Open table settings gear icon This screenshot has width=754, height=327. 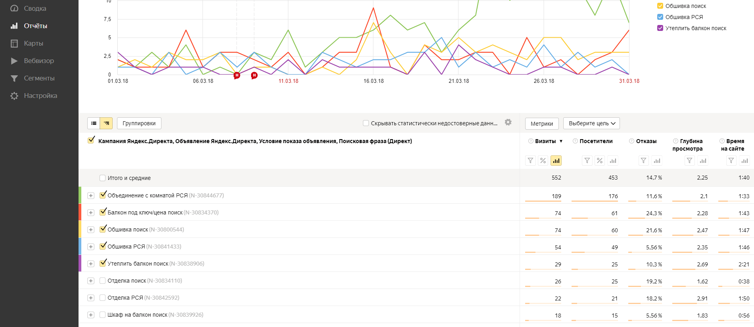pyautogui.click(x=508, y=122)
